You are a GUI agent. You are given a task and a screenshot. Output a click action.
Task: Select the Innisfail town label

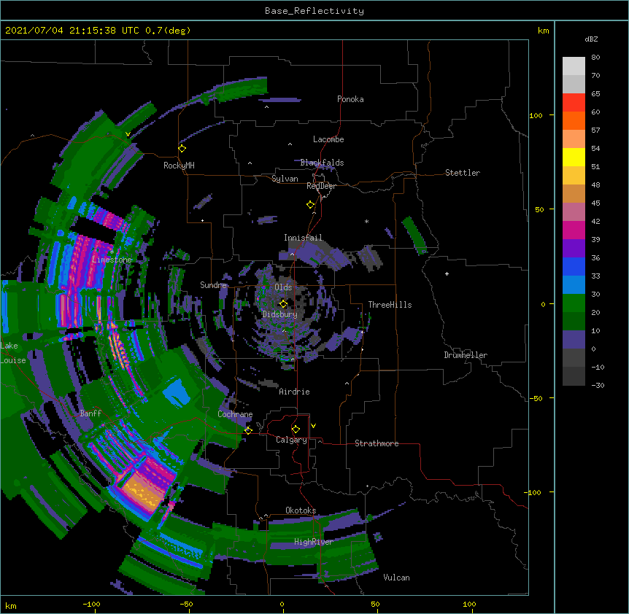pos(303,238)
